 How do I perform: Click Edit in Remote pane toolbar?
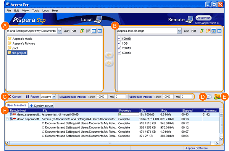194,31
